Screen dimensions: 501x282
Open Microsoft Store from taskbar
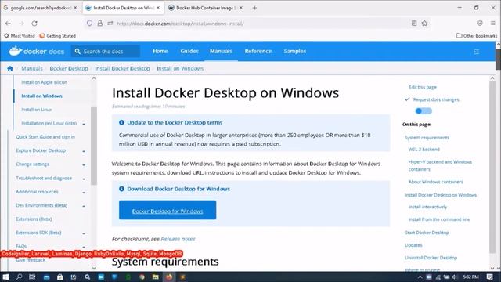coord(60,277)
